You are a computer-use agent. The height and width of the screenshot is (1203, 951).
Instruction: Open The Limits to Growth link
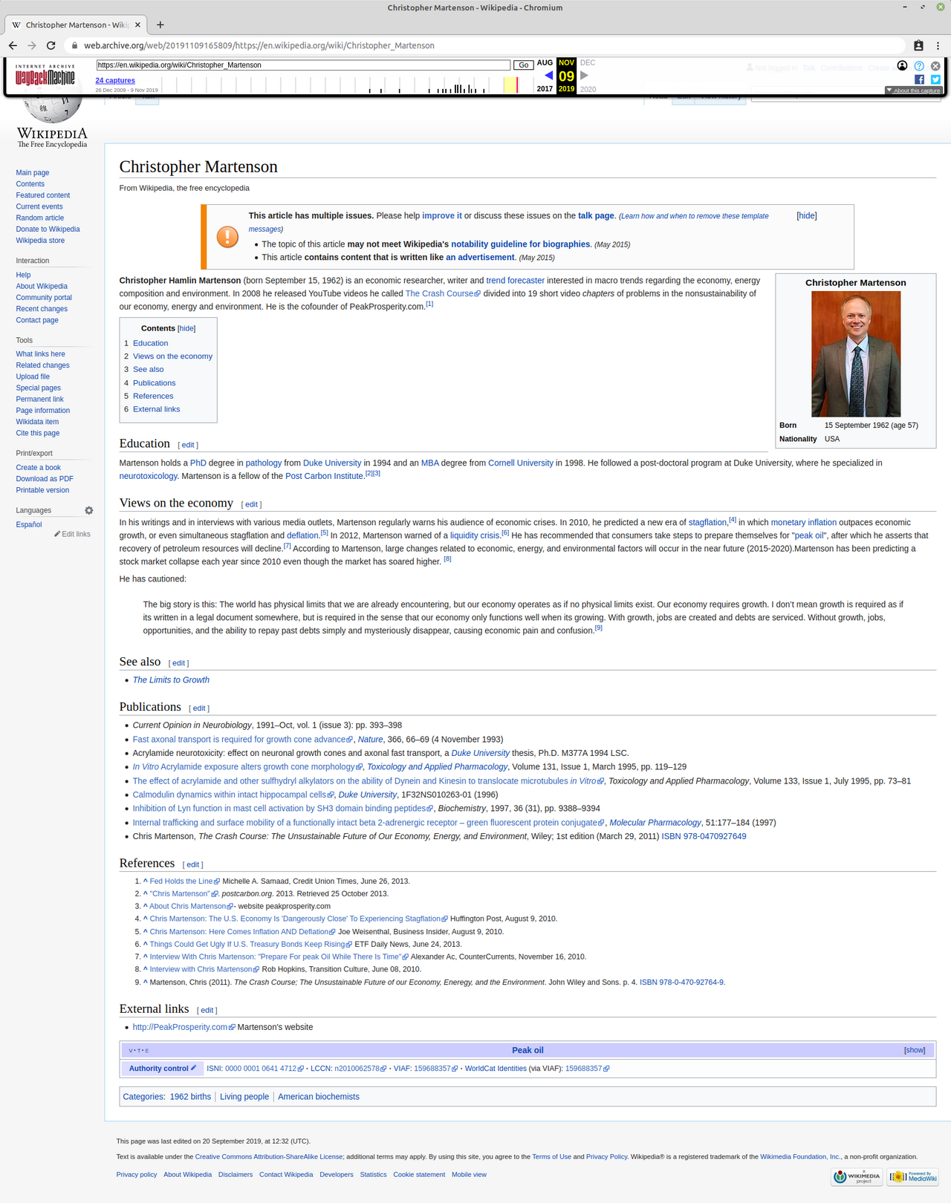pos(171,679)
